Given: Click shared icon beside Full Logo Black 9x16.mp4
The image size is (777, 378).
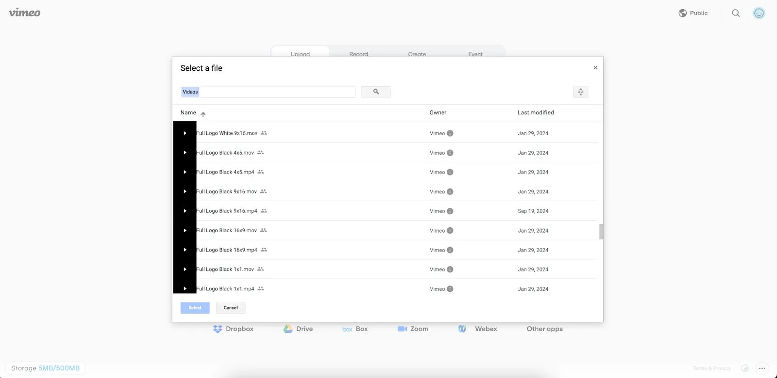Looking at the screenshot, I should [264, 210].
